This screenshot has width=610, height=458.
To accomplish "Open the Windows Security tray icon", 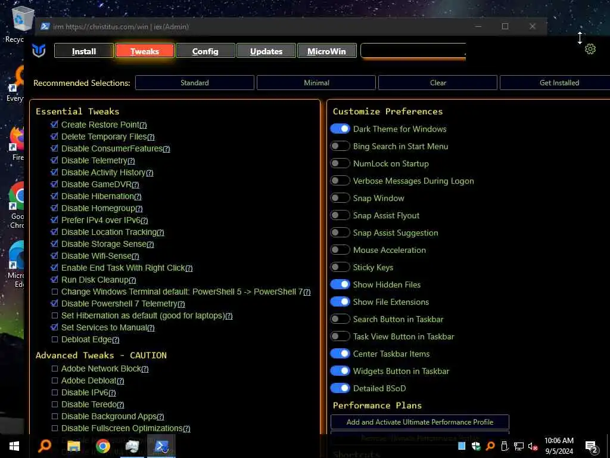I will click(476, 446).
